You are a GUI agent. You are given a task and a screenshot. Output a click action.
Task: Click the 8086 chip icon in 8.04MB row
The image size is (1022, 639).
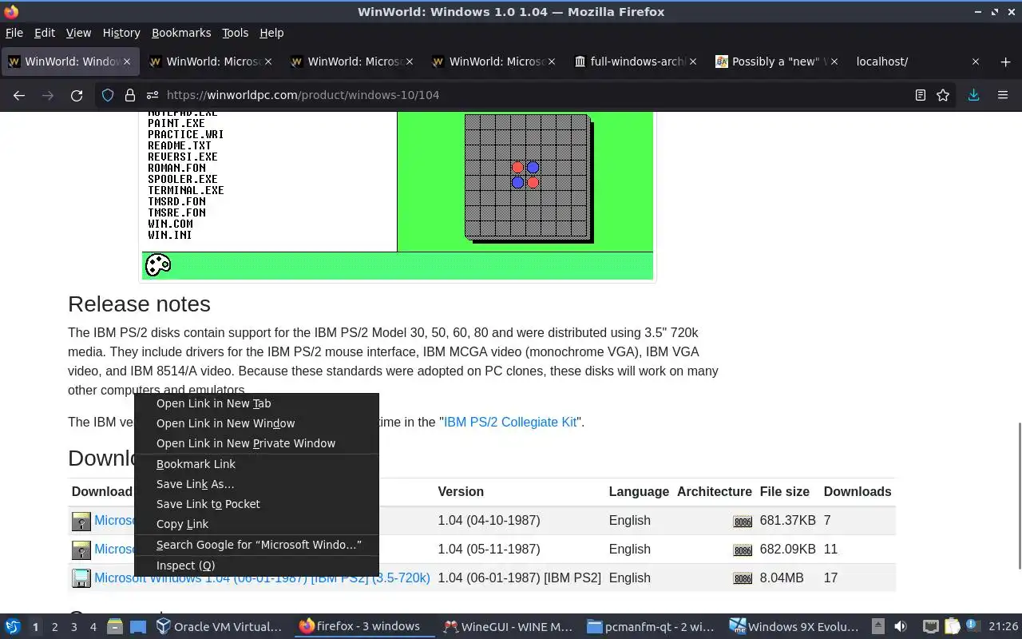[743, 579]
